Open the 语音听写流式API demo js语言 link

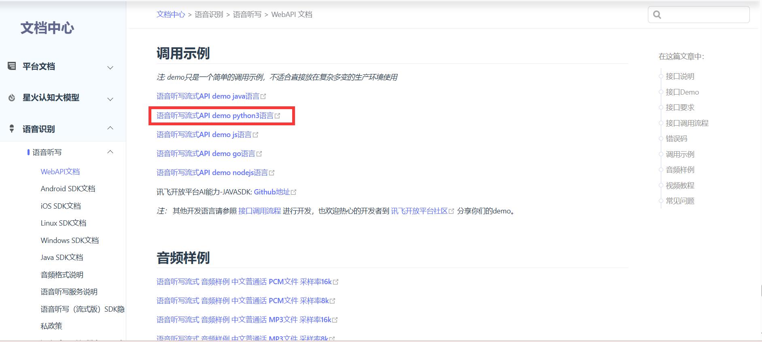point(204,135)
